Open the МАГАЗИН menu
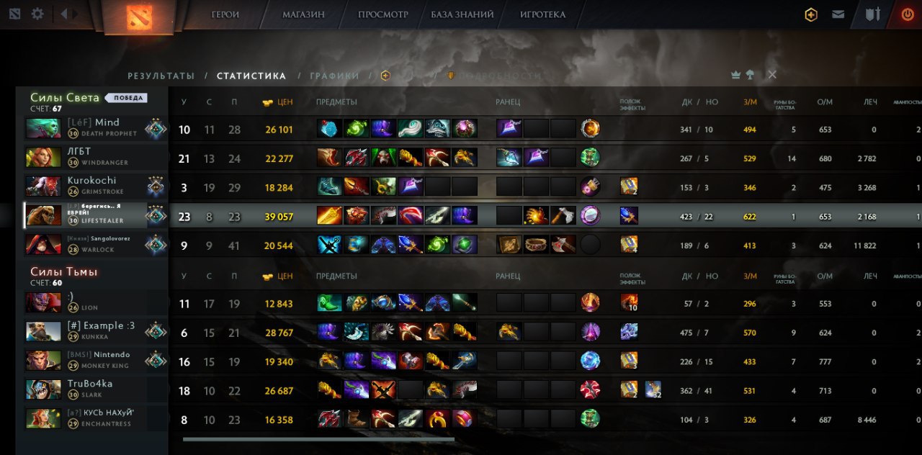This screenshot has width=922, height=455. [x=303, y=14]
